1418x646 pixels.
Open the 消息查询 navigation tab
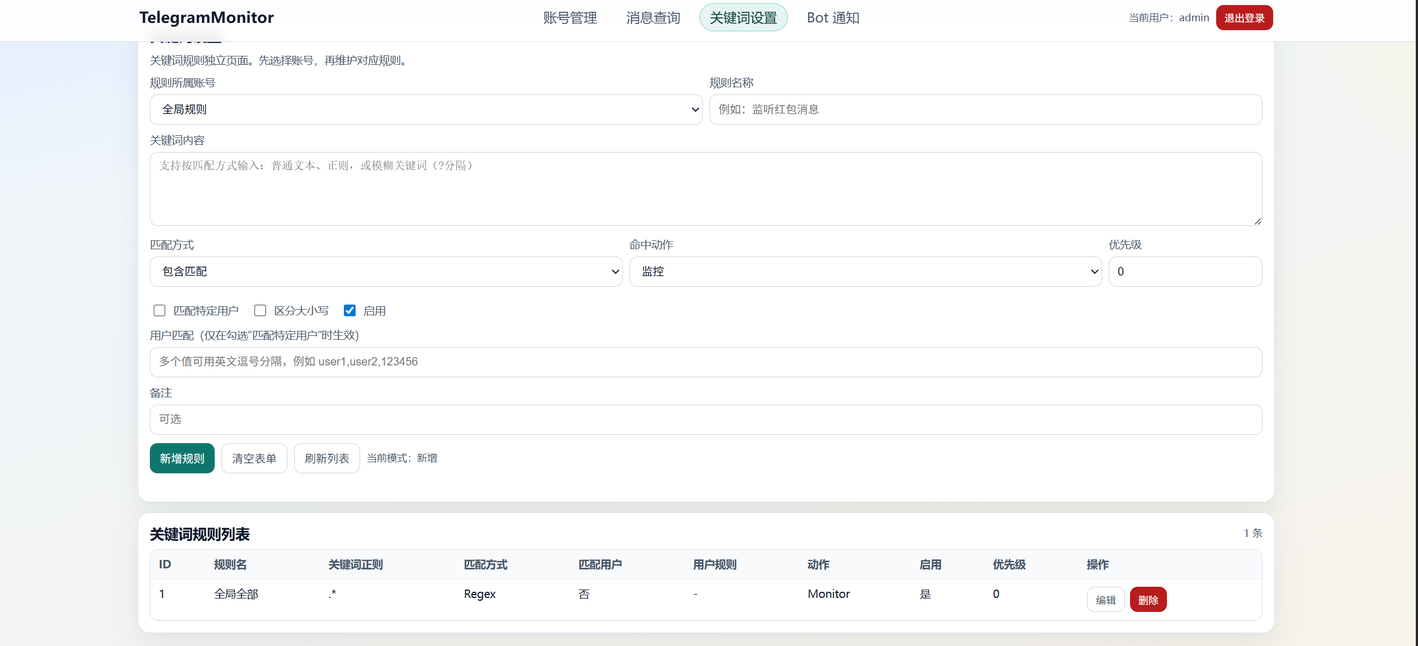653,18
